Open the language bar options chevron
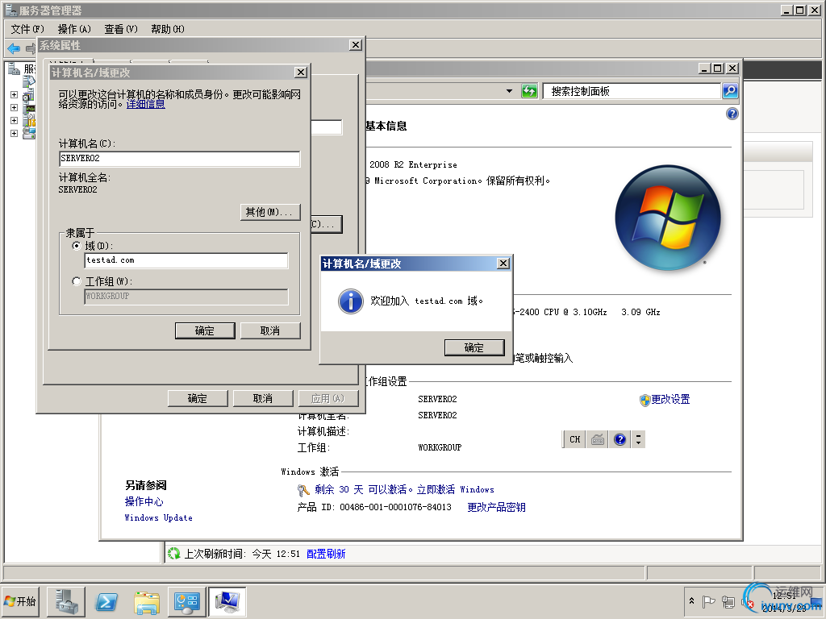The width and height of the screenshot is (826, 619). tap(638, 439)
